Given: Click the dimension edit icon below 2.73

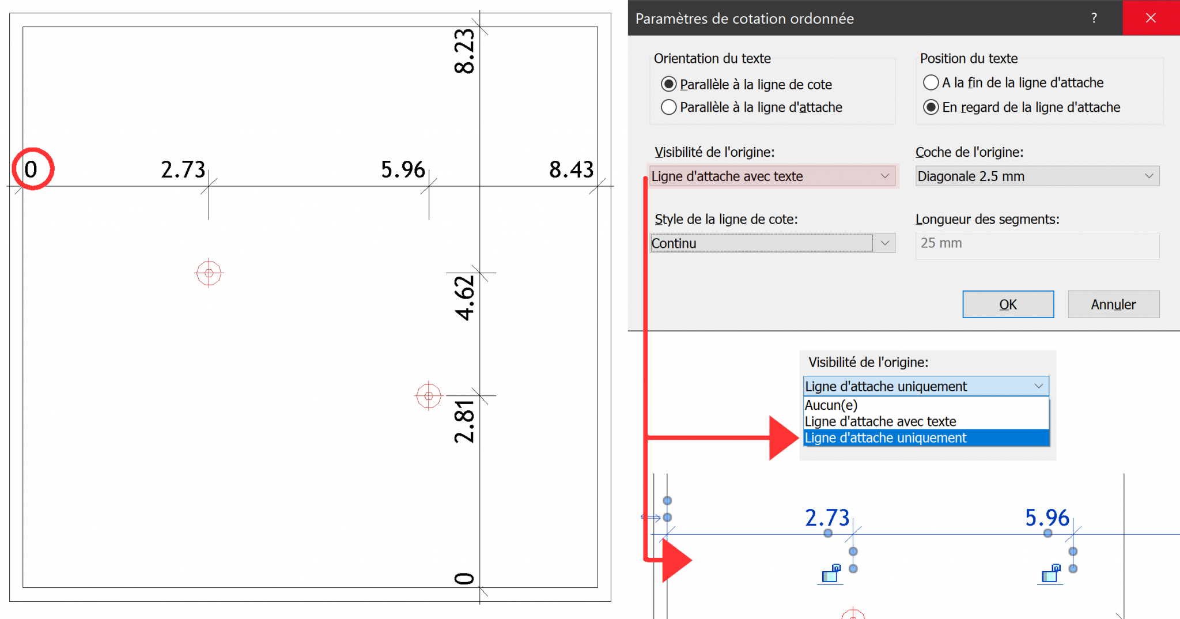Looking at the screenshot, I should [x=830, y=573].
